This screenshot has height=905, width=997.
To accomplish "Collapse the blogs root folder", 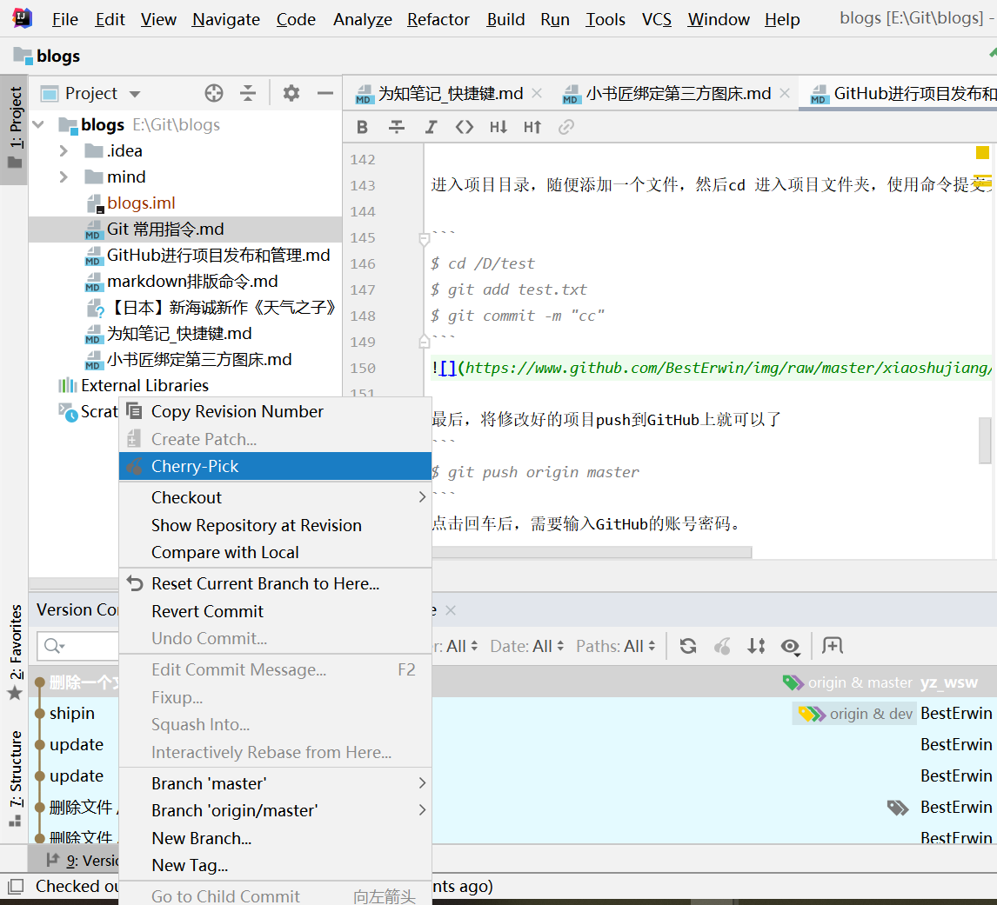I will pos(39,124).
